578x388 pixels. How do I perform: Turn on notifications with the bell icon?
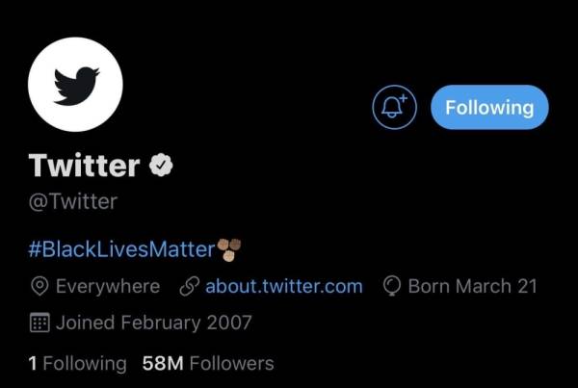pyautogui.click(x=394, y=108)
